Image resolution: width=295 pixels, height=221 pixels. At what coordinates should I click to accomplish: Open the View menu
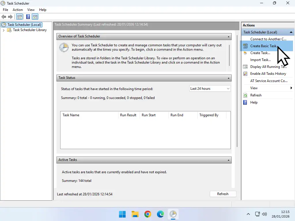31,9
